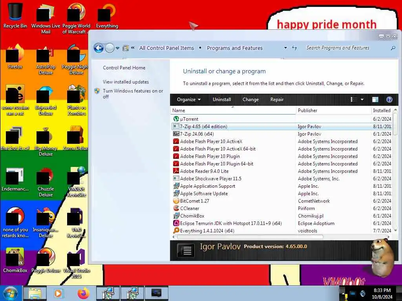Screen dimensions: 402x301
Task: Click the Repair toolbar button
Action: (277, 100)
